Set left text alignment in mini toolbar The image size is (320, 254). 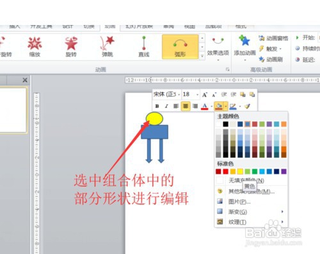click(x=176, y=106)
